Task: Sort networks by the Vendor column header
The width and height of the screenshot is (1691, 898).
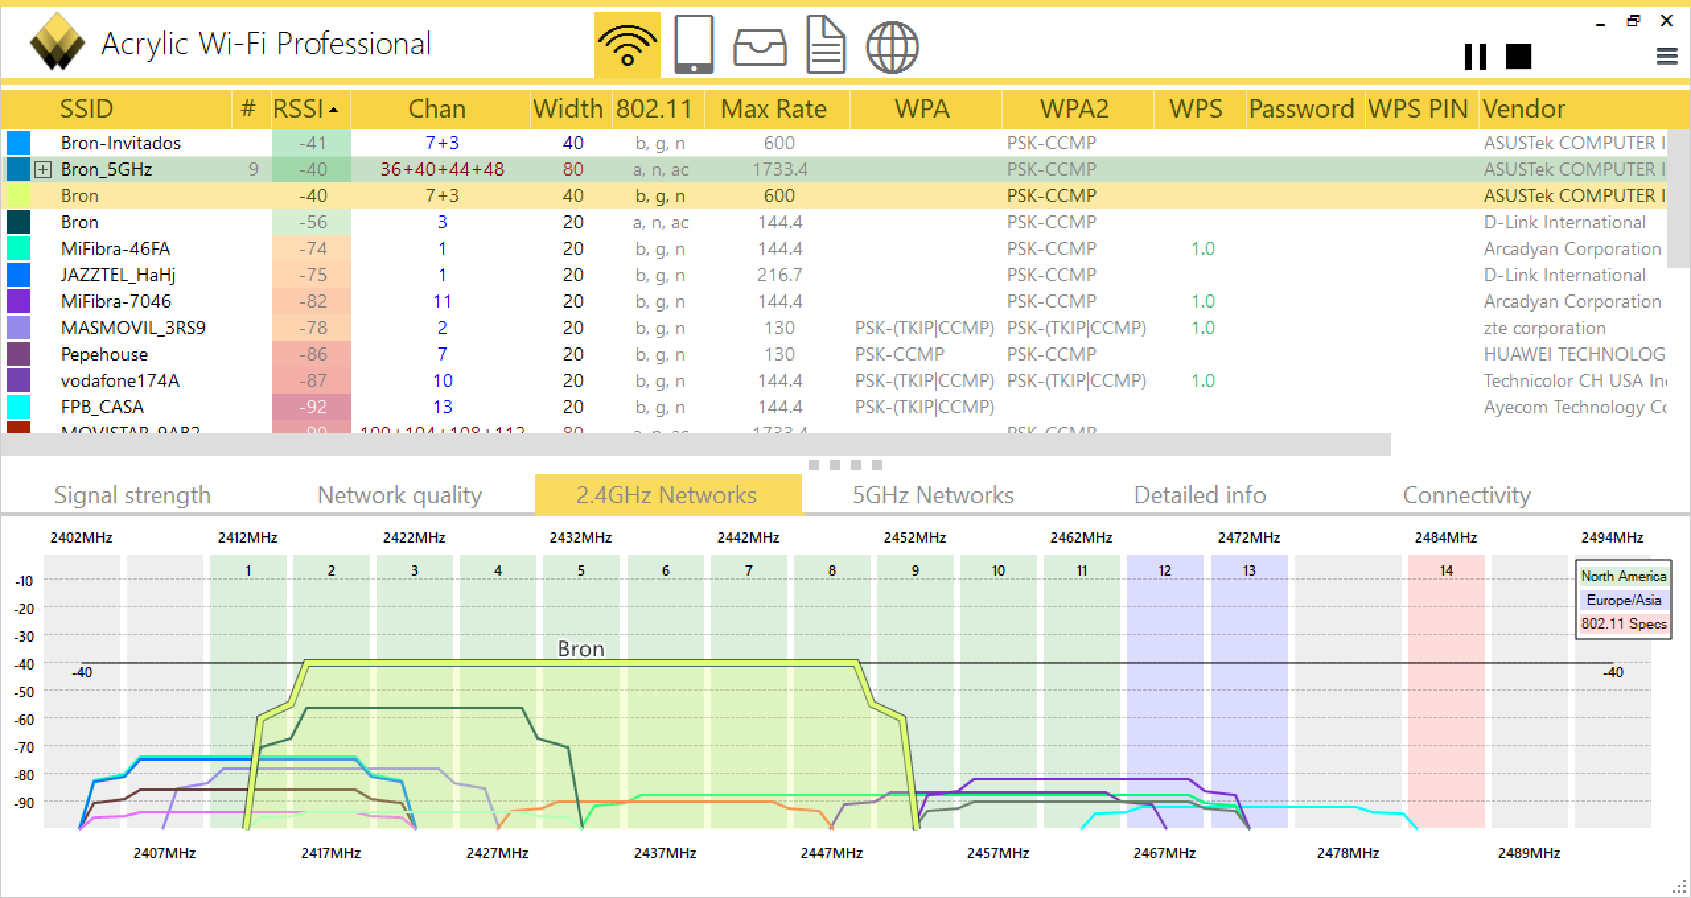Action: [1523, 109]
